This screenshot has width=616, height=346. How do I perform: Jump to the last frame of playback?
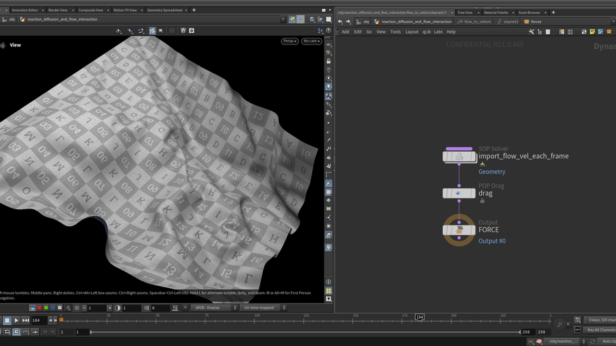pyautogui.click(x=26, y=320)
